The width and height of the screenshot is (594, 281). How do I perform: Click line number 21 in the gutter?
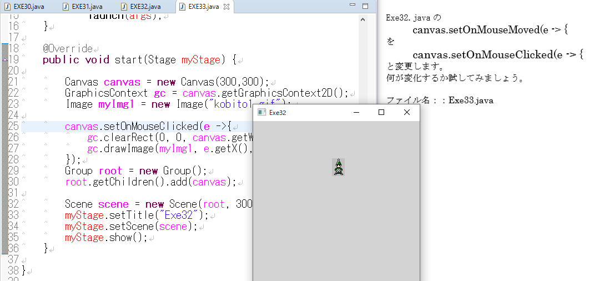point(13,82)
